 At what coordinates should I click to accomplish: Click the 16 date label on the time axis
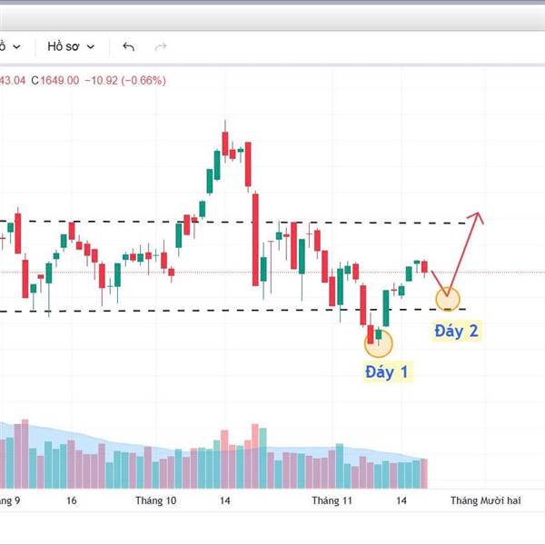(72, 500)
